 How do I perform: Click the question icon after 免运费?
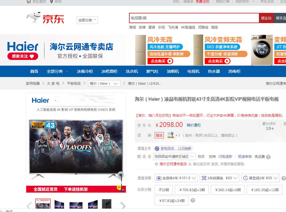pyautogui.click(x=268, y=157)
